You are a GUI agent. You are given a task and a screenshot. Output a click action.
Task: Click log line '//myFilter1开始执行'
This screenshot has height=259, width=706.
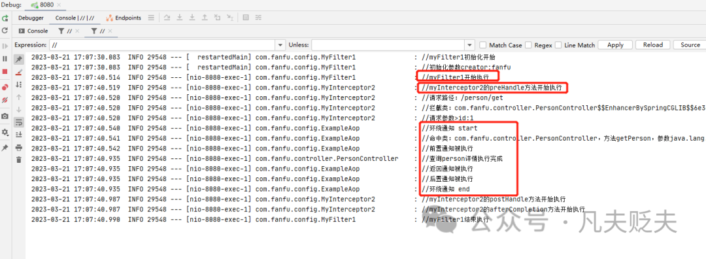[455, 77]
